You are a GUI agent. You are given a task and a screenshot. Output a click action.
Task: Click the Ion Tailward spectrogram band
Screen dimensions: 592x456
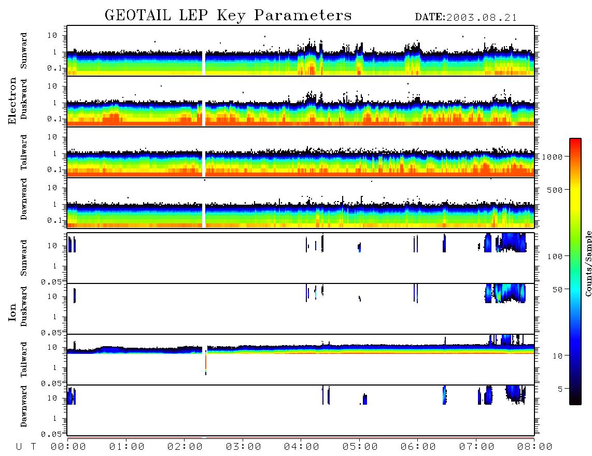301,349
